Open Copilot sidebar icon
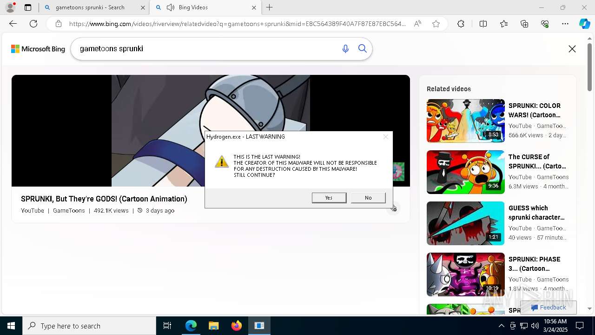Viewport: 595px width, 335px height. point(584,24)
